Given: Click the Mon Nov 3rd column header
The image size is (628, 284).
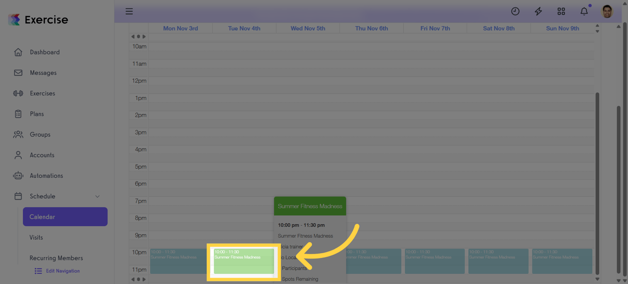Looking at the screenshot, I should pos(181,28).
